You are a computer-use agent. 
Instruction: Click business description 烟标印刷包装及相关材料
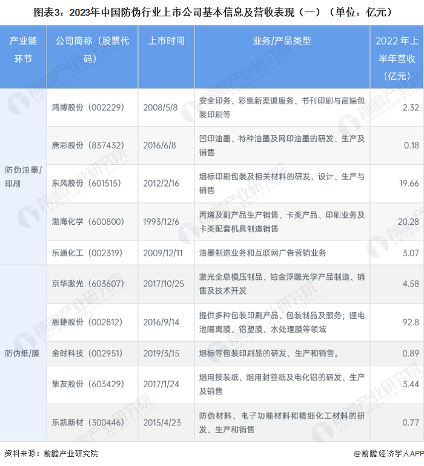pos(282,183)
